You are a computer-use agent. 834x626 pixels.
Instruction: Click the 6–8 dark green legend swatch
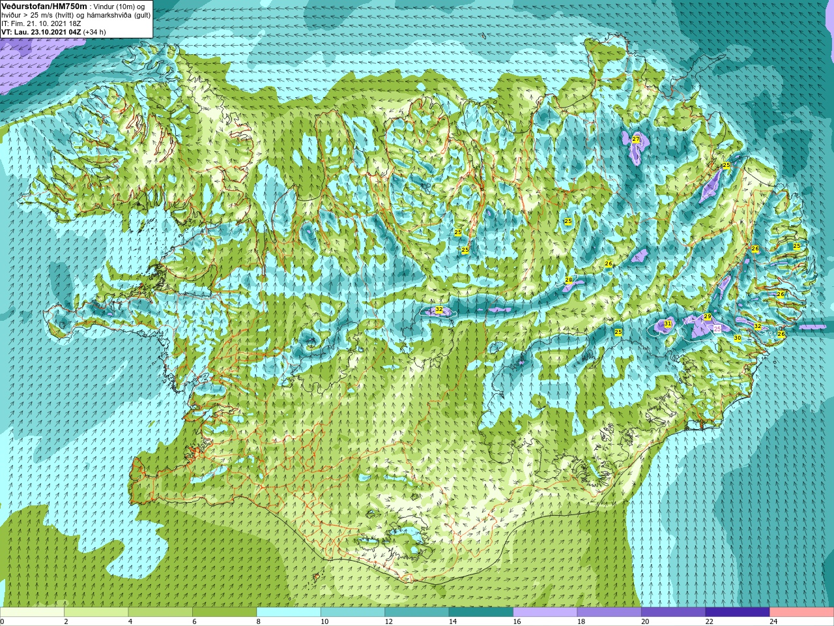225,612
